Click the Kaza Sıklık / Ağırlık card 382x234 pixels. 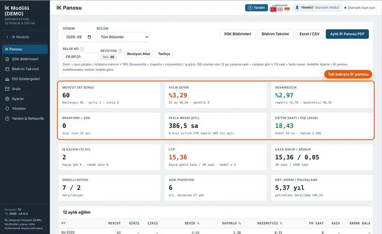pos(322,157)
